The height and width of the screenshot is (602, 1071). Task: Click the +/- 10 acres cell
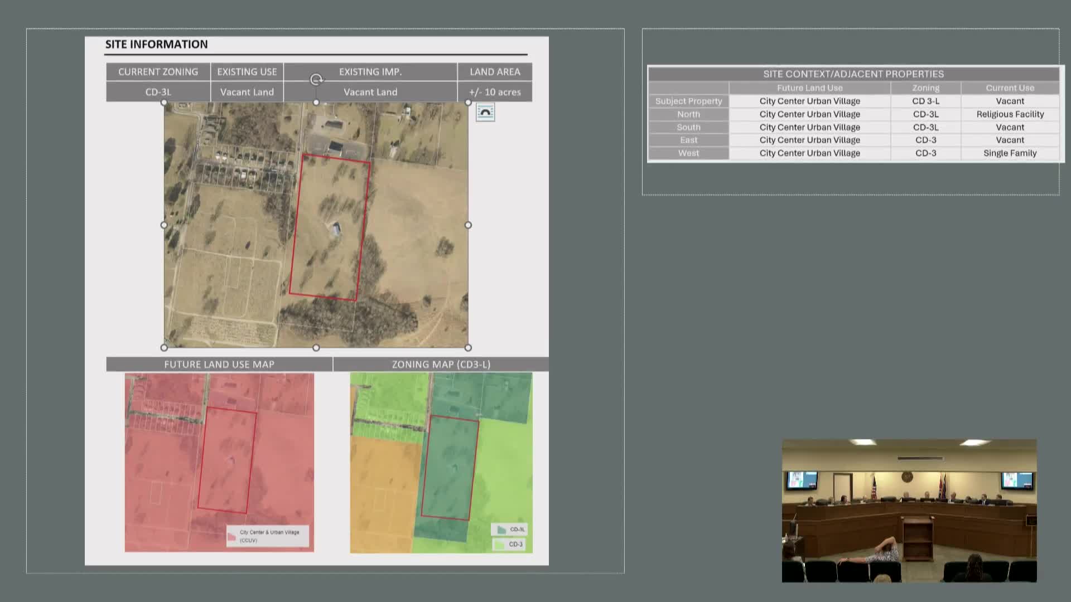click(x=495, y=92)
